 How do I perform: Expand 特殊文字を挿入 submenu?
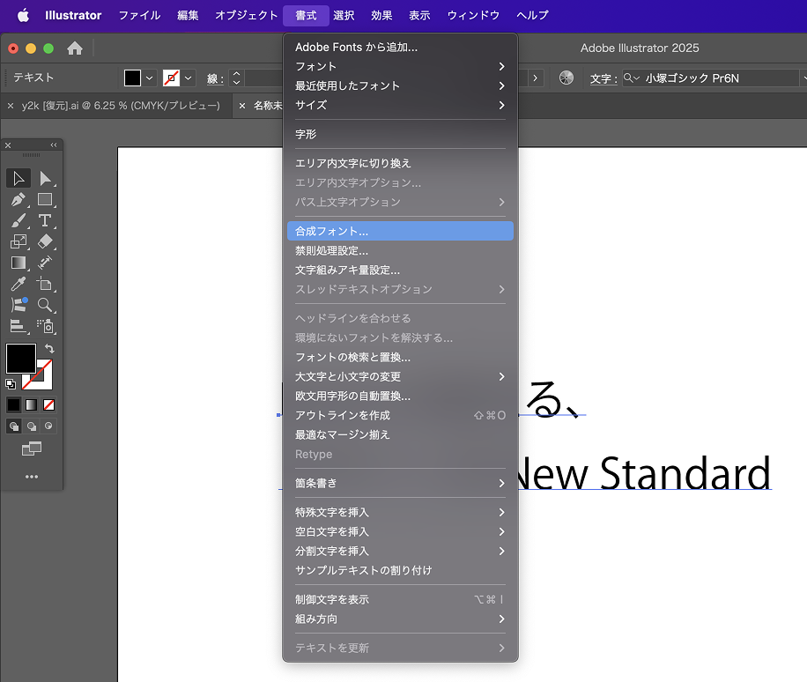tap(400, 513)
